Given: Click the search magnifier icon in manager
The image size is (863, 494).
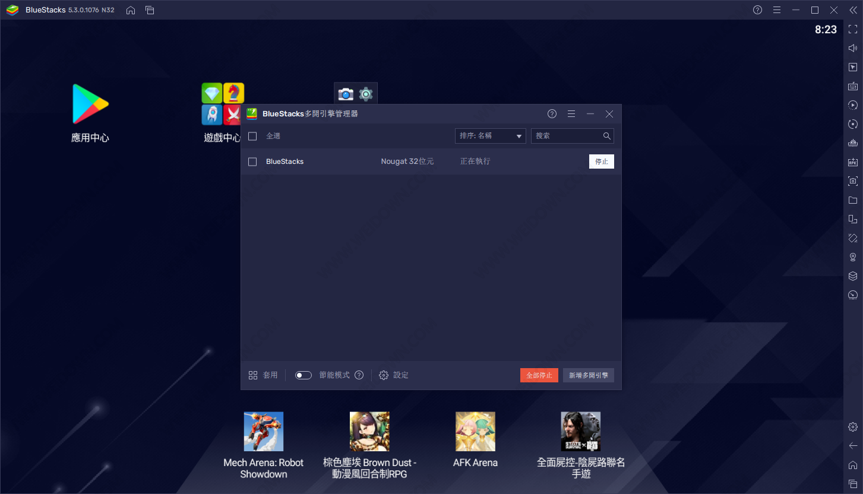Looking at the screenshot, I should (x=607, y=136).
